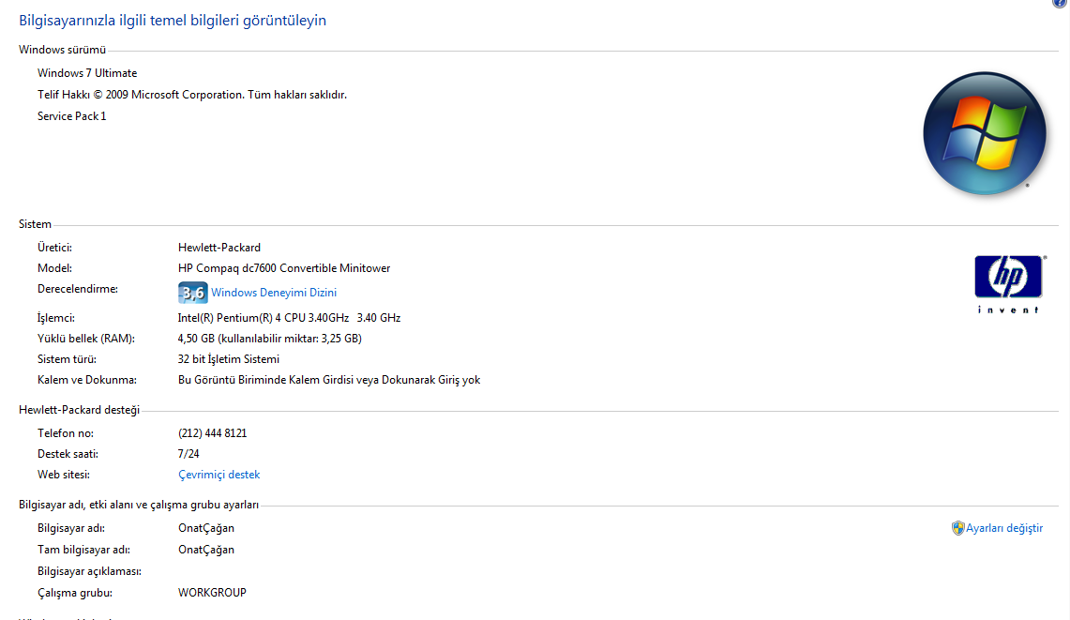Click the Microsoft copyright line
This screenshot has height=620, width=1070.
click(192, 95)
